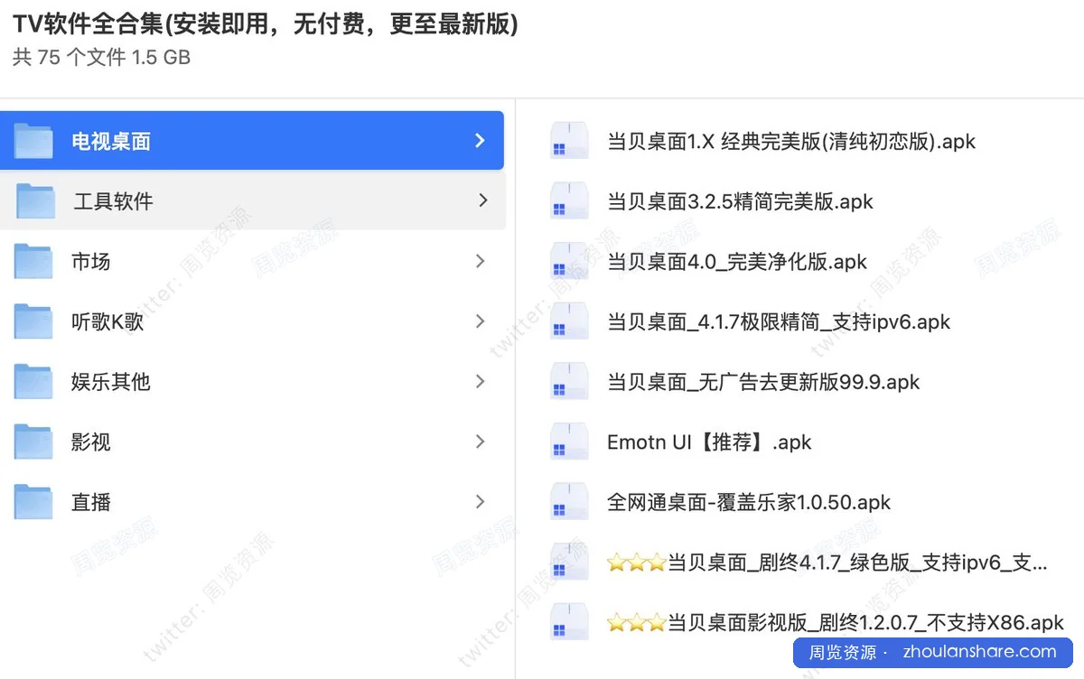Click the file icon of 当贝桌面影视版_剧终1.2.0.7

click(x=569, y=622)
